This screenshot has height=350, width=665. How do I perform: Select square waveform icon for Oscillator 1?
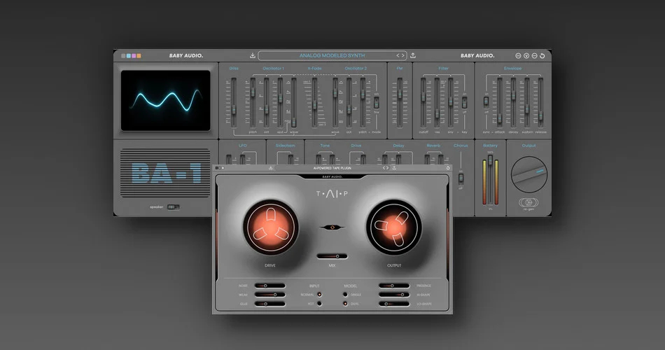[x=288, y=101]
